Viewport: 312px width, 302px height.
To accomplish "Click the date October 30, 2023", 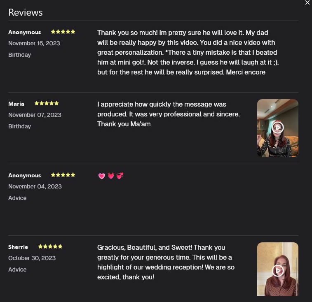I will 32,258.
